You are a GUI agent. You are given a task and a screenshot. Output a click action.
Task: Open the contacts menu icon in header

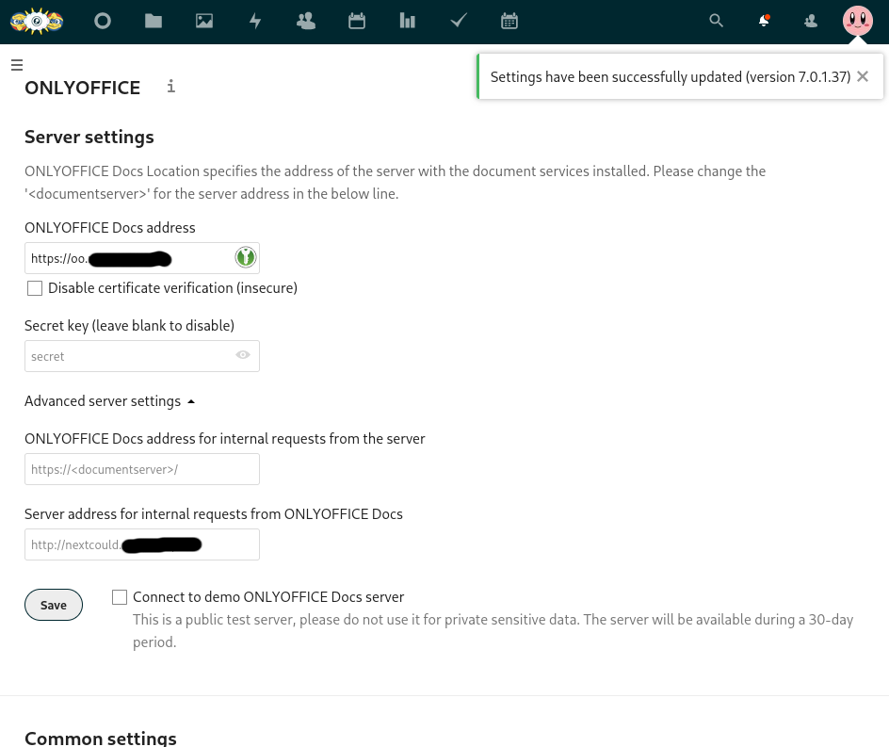pyautogui.click(x=811, y=21)
